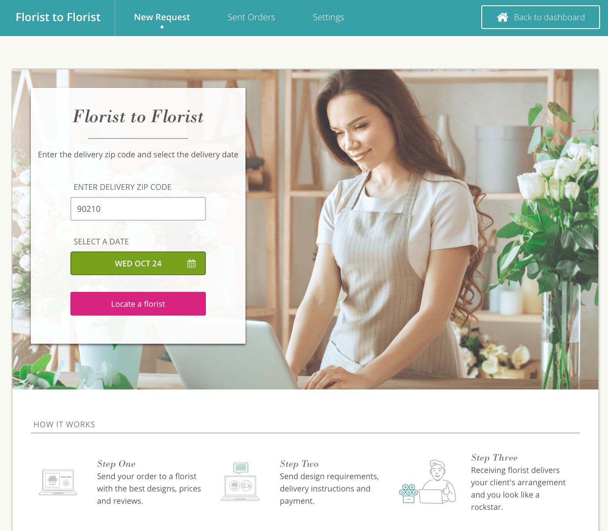Viewport: 608px width, 531px height.
Task: Expand the WED OCT 24 date selector
Action: (138, 263)
